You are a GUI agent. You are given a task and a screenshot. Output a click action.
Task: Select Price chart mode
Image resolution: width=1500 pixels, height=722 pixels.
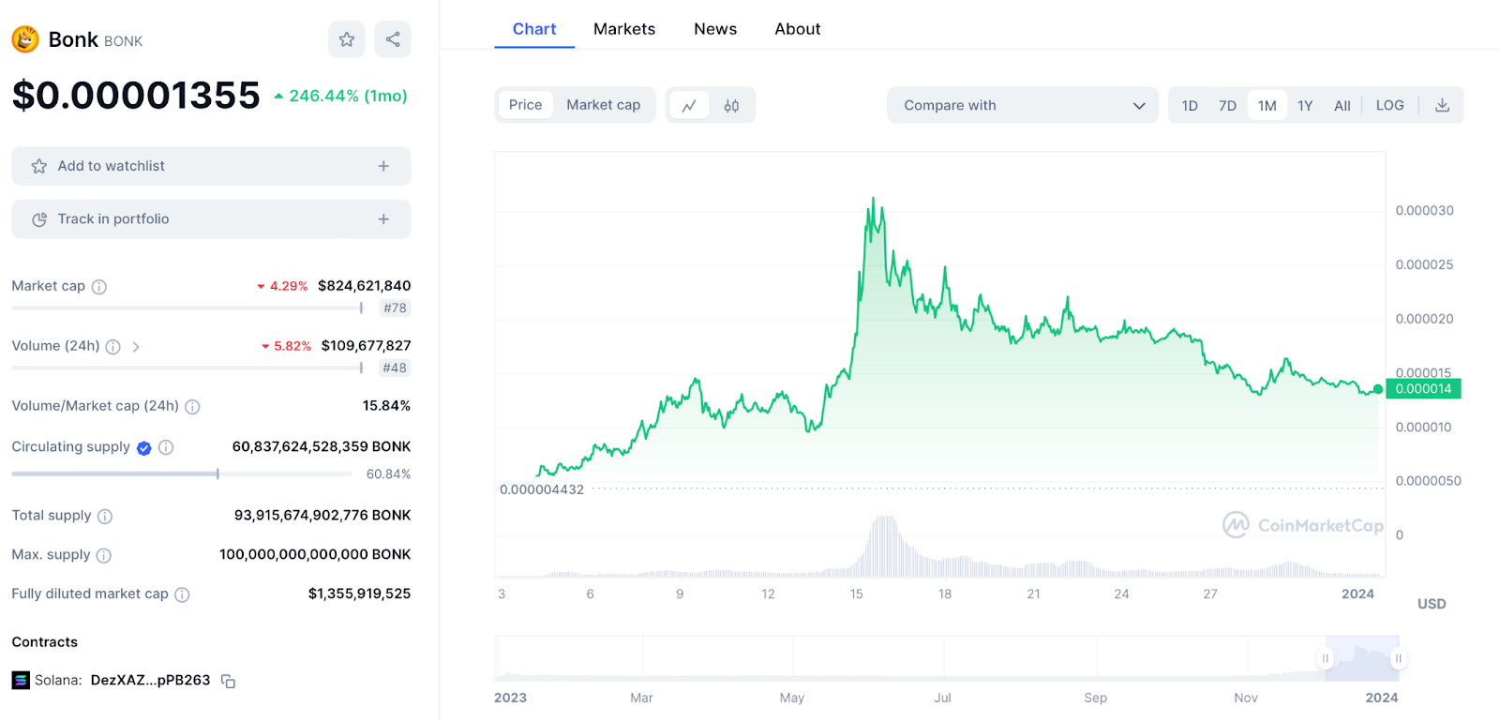point(525,105)
